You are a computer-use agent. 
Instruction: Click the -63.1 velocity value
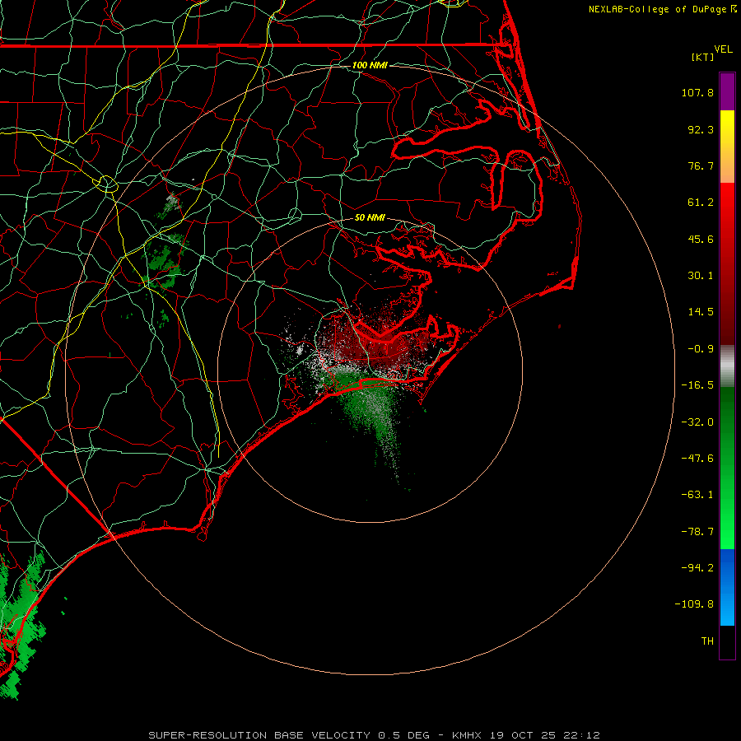(697, 495)
